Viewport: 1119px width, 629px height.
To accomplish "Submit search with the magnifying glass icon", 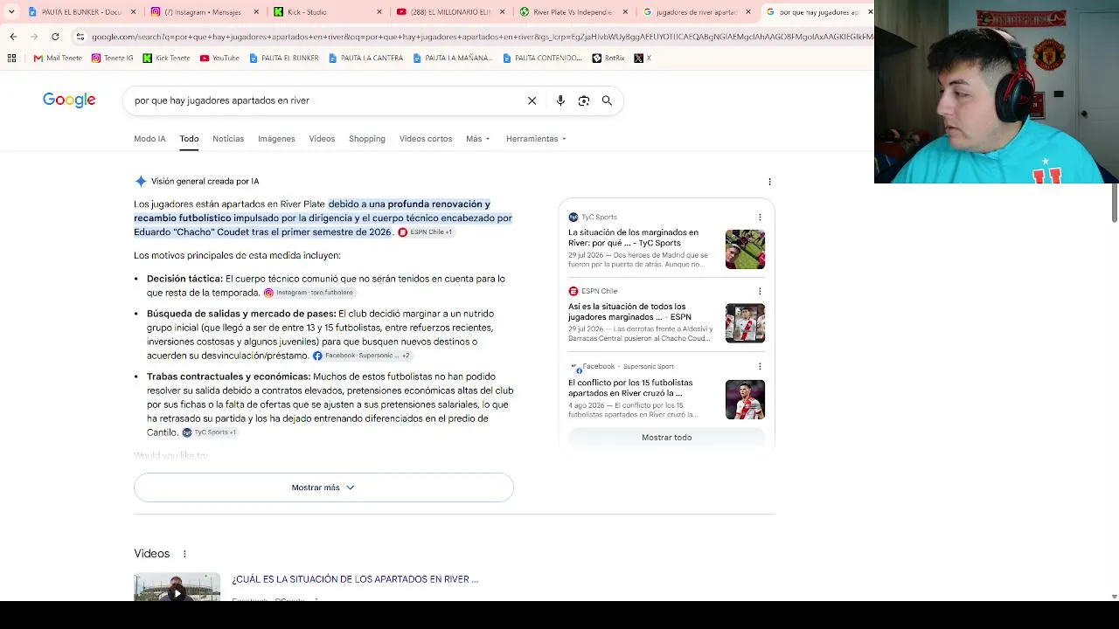I will 607,100.
